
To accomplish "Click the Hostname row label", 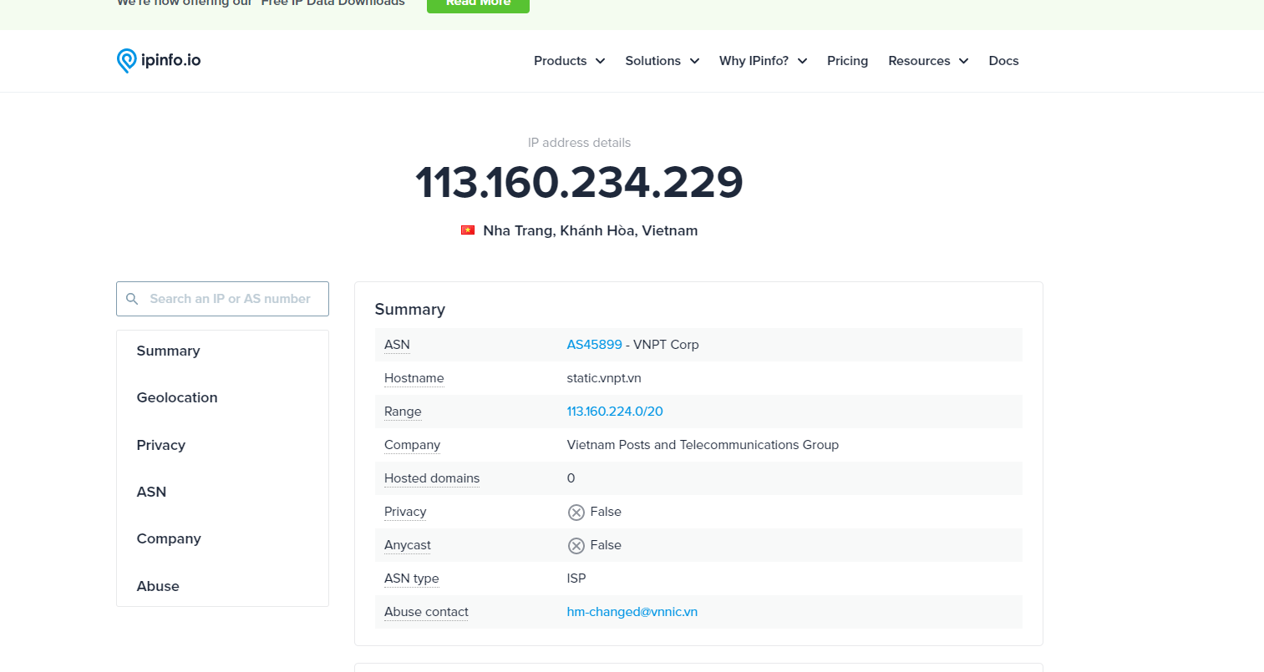I will (x=414, y=378).
